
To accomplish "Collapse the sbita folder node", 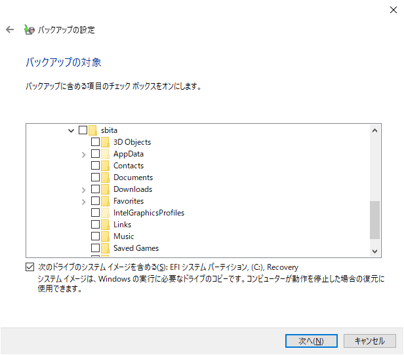I will click(71, 131).
